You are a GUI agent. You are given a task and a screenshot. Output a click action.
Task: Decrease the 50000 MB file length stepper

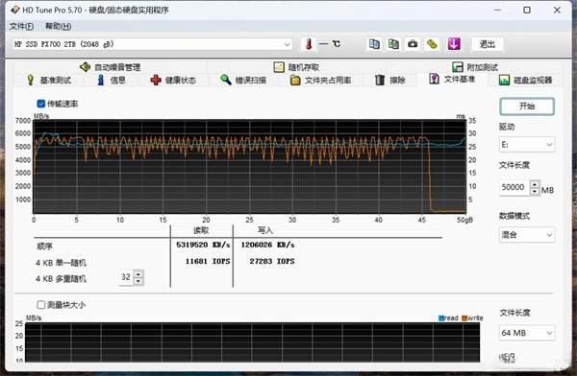pos(535,191)
